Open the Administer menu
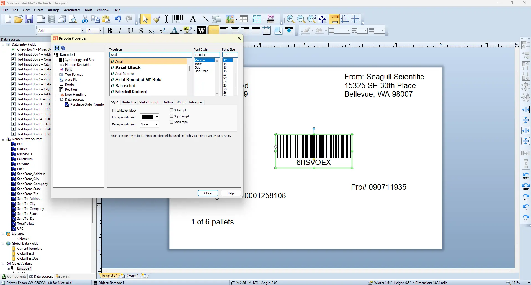The width and height of the screenshot is (531, 285). pyautogui.click(x=72, y=10)
